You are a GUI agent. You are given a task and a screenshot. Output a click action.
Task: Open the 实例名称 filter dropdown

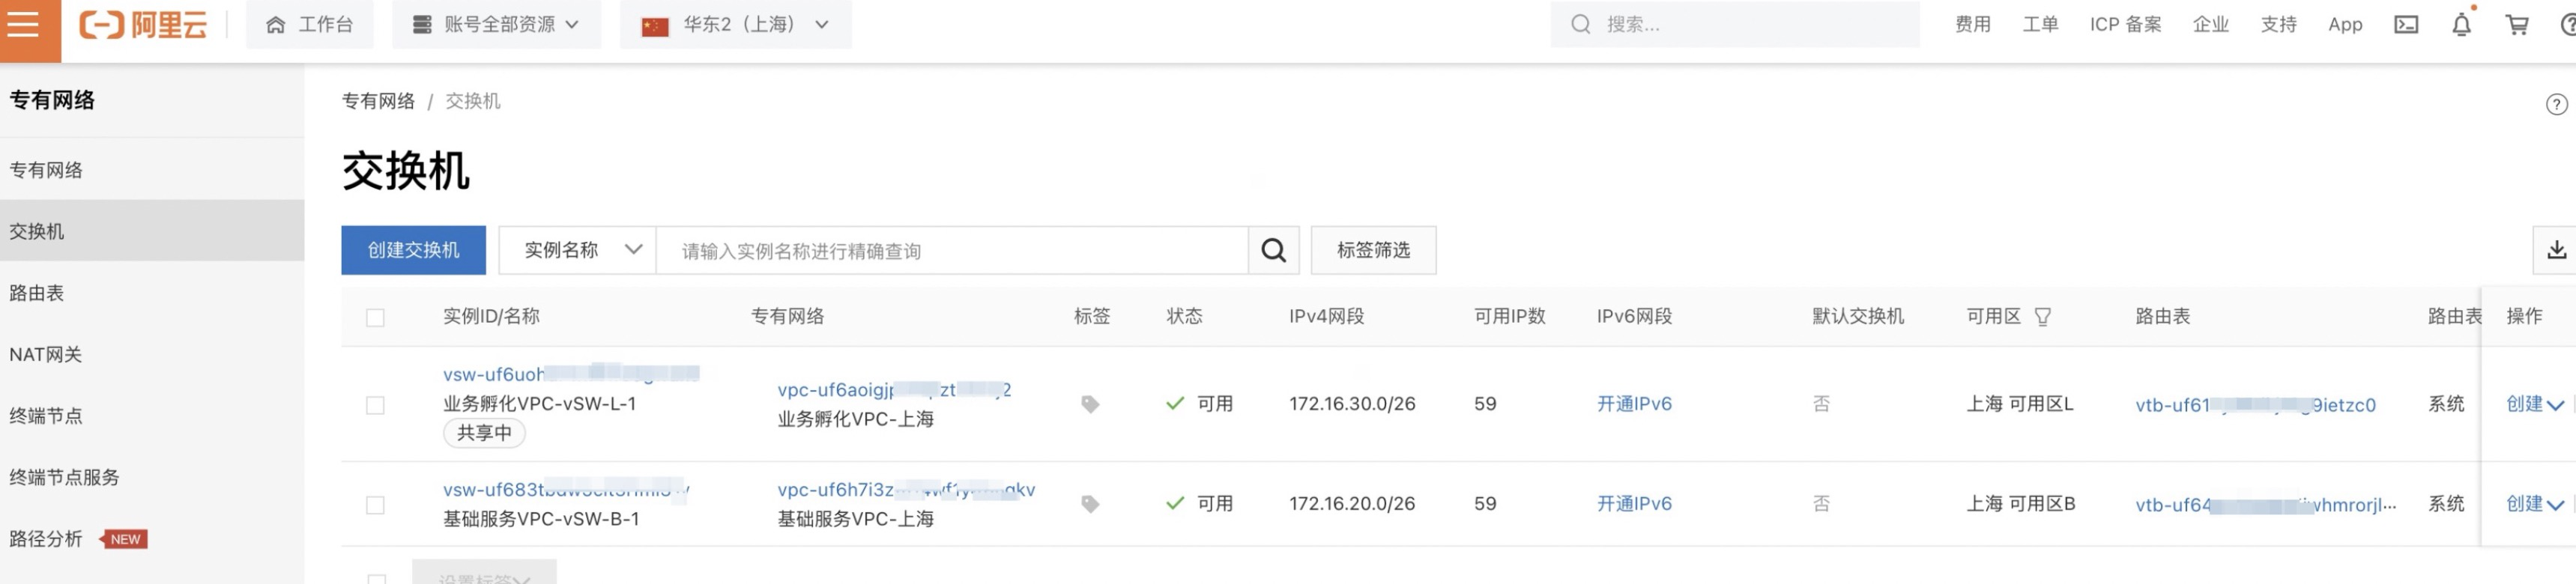click(578, 250)
